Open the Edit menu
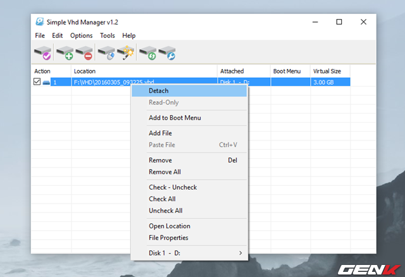 tap(58, 35)
